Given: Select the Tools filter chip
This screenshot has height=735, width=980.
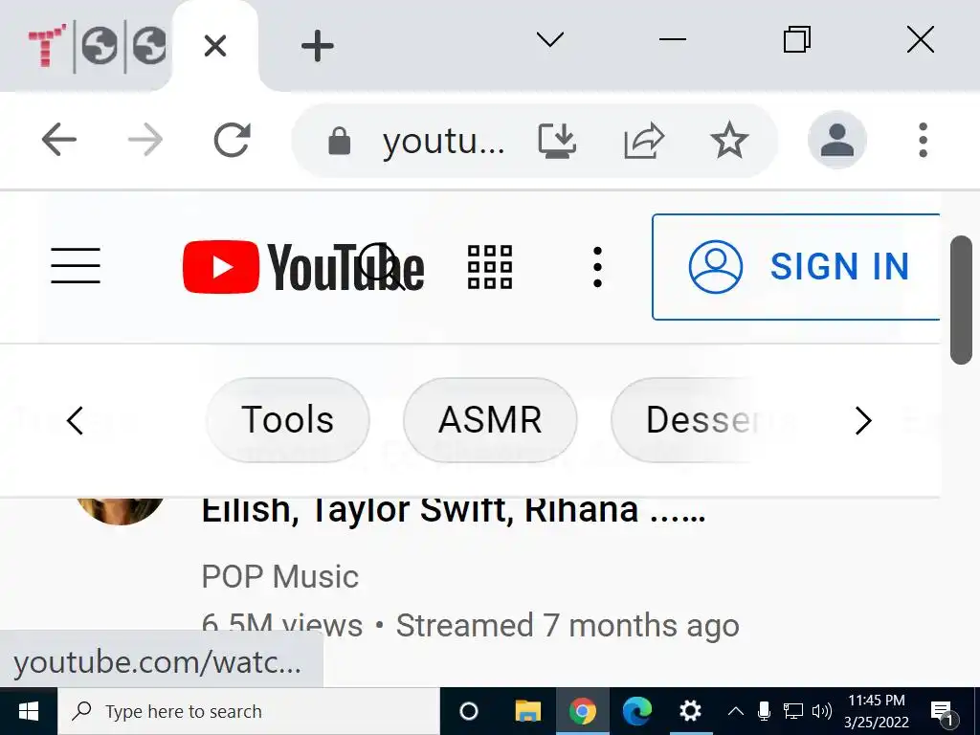Looking at the screenshot, I should point(287,420).
